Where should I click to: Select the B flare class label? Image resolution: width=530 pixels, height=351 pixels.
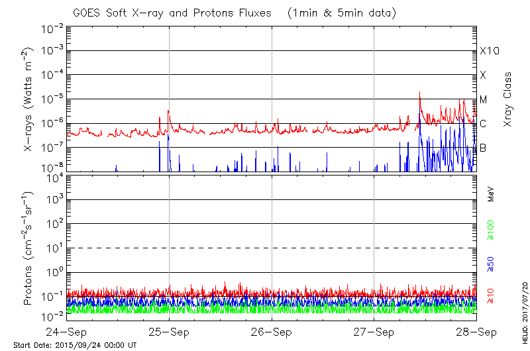(x=484, y=148)
